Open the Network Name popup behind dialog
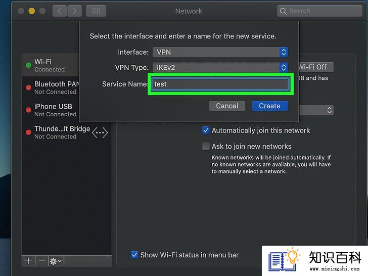The image size is (368, 276). click(316, 110)
